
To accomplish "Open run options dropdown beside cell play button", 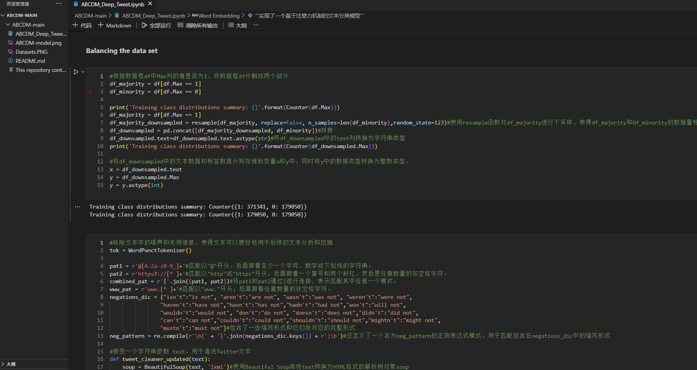I will pos(83,72).
